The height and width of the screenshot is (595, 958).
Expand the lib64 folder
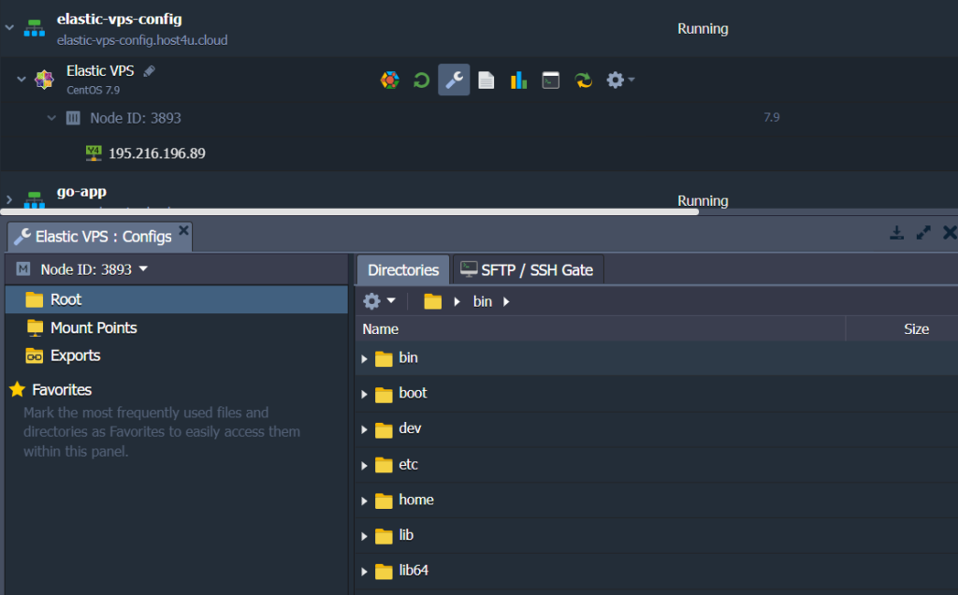coord(364,572)
